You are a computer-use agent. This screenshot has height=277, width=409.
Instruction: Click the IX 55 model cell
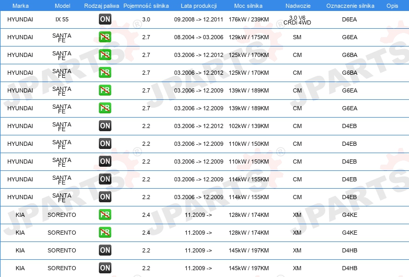click(x=62, y=19)
